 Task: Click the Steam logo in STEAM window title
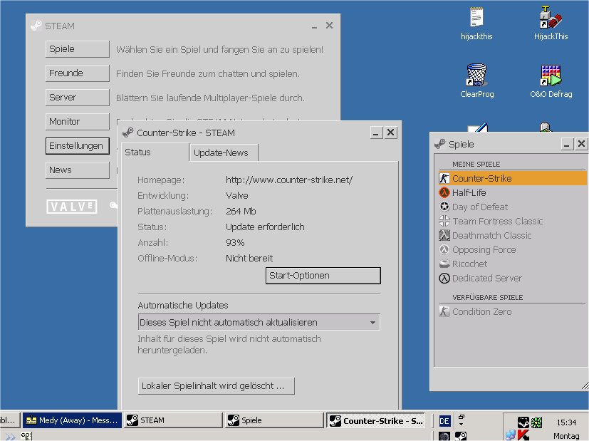coord(36,26)
